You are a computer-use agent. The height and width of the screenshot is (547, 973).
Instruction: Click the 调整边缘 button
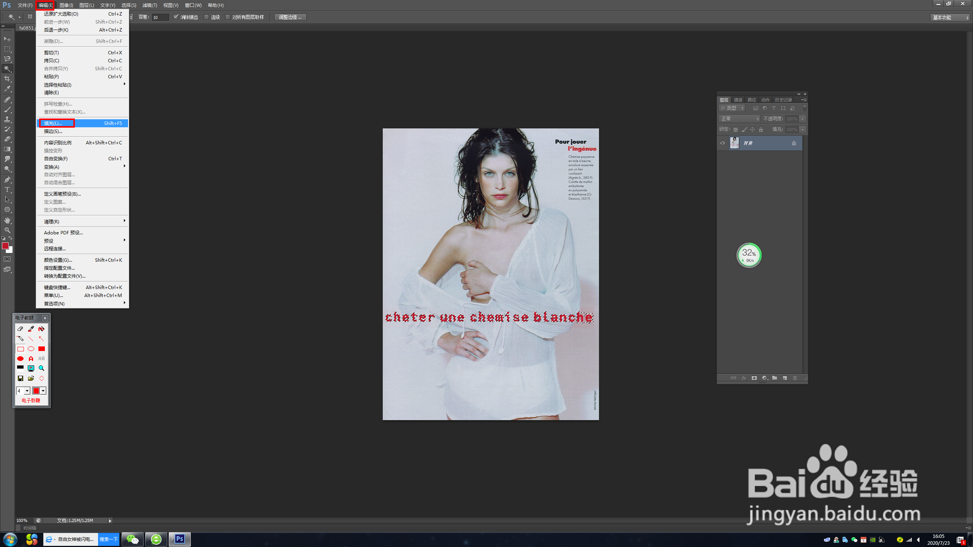[290, 17]
